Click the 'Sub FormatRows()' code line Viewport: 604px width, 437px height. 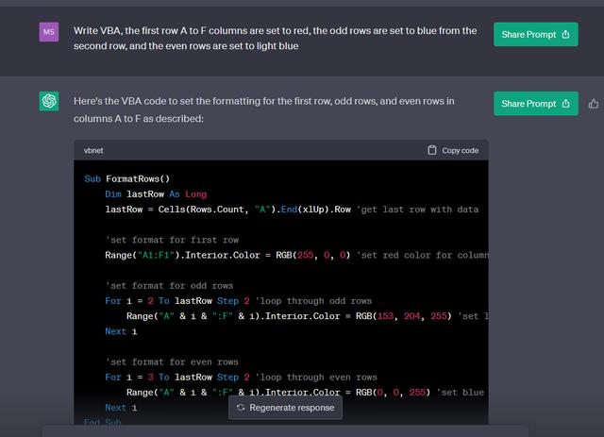[126, 178]
